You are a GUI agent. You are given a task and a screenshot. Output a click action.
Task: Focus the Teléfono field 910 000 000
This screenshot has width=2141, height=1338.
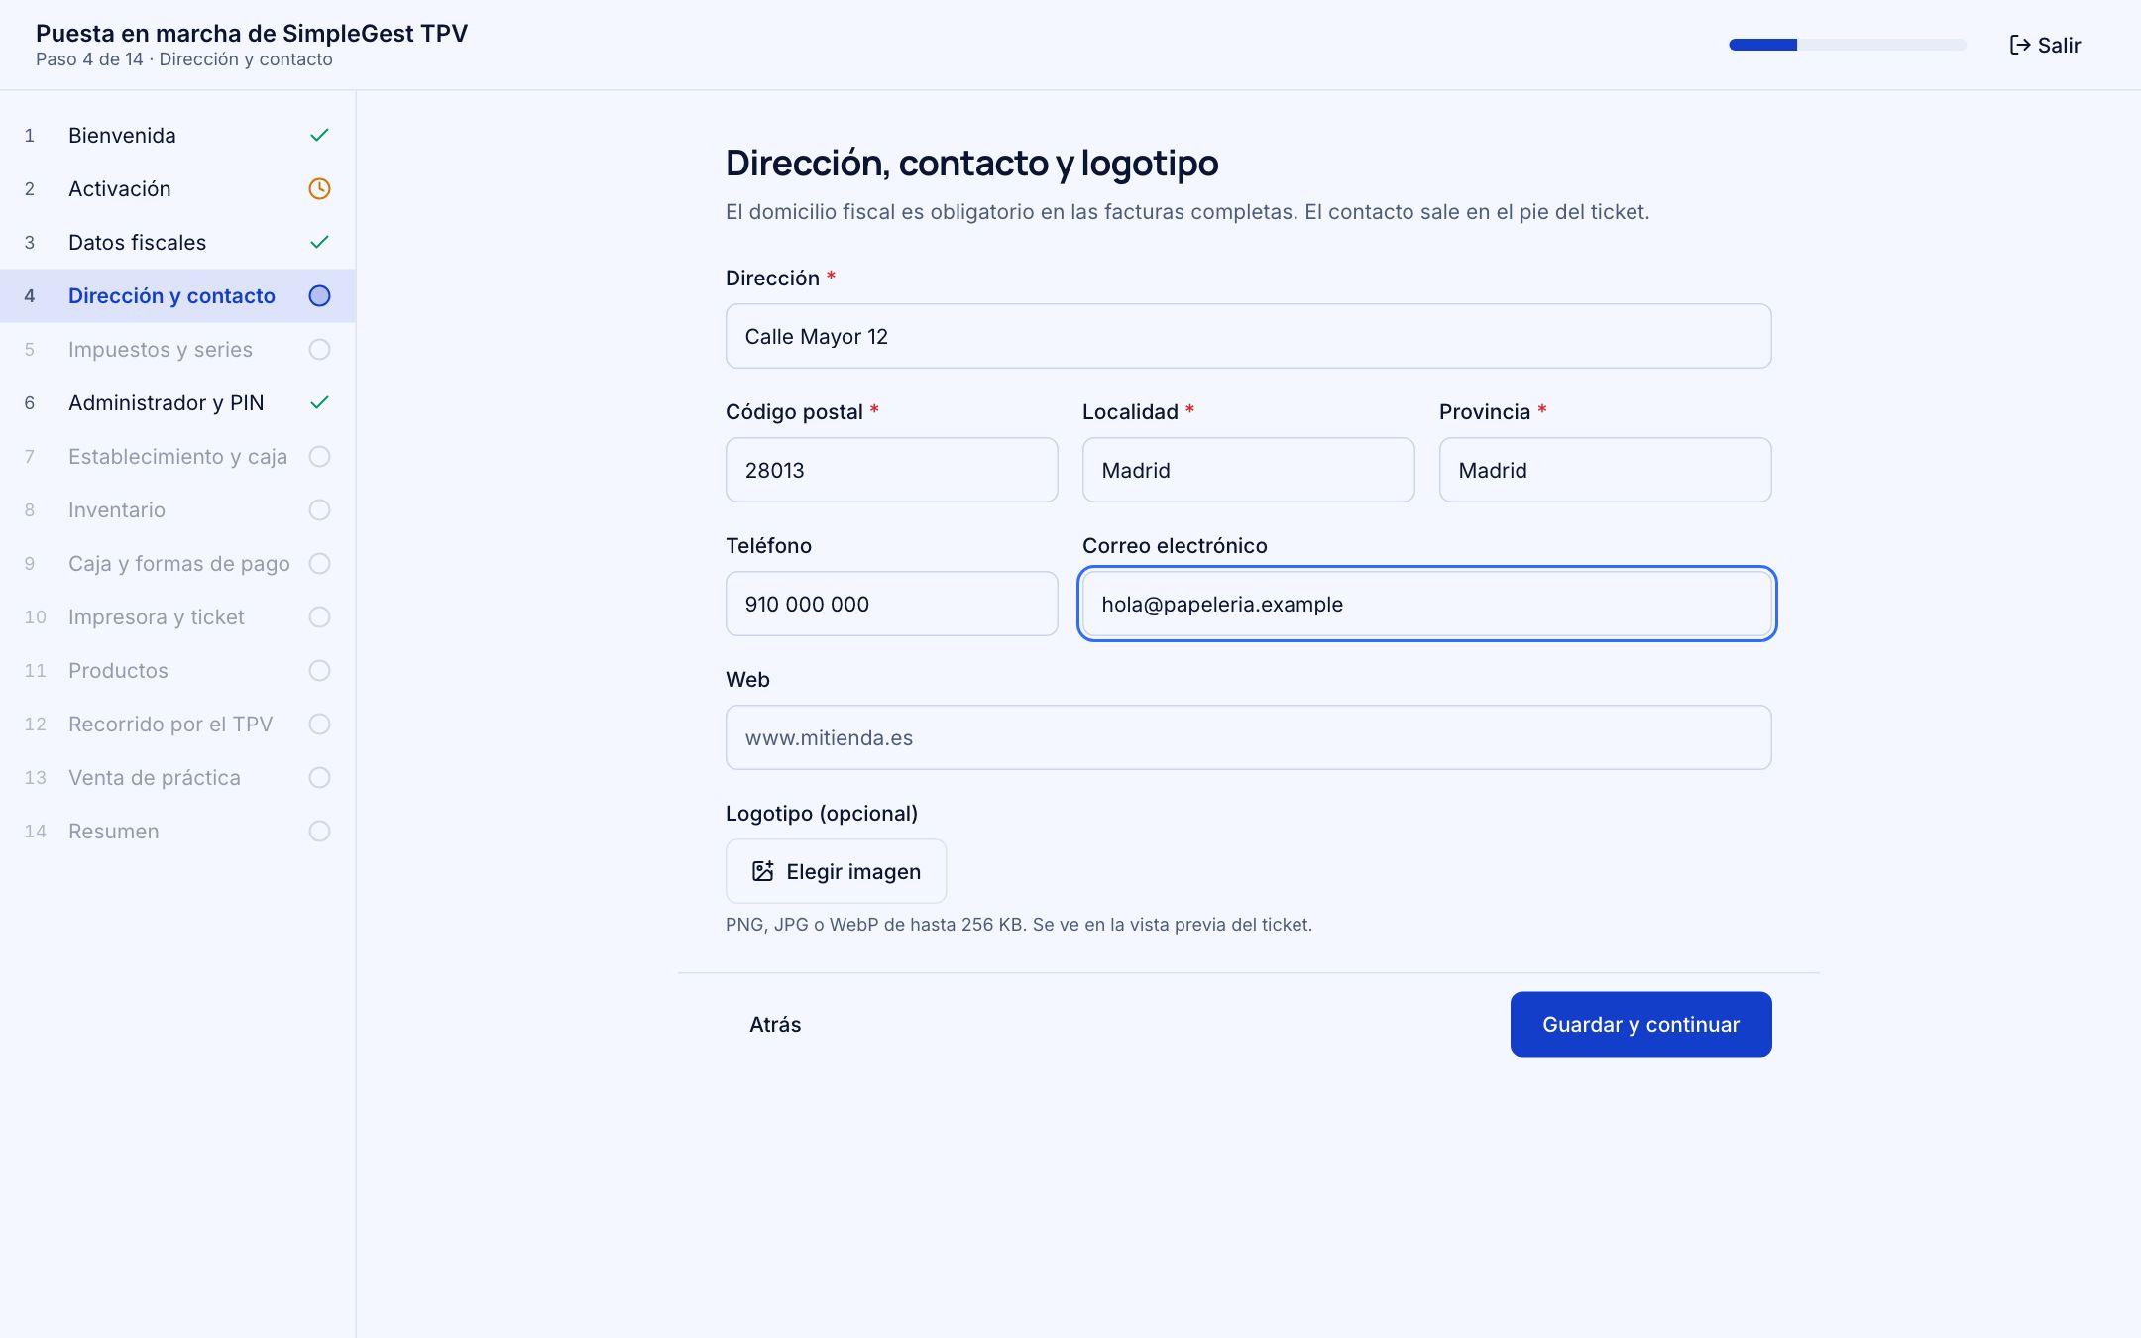[891, 604]
